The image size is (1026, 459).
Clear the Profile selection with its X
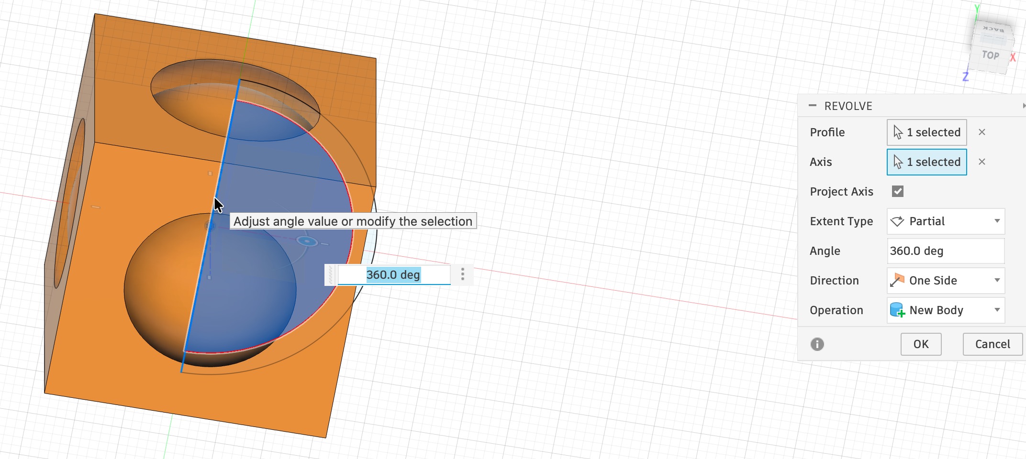pyautogui.click(x=982, y=132)
